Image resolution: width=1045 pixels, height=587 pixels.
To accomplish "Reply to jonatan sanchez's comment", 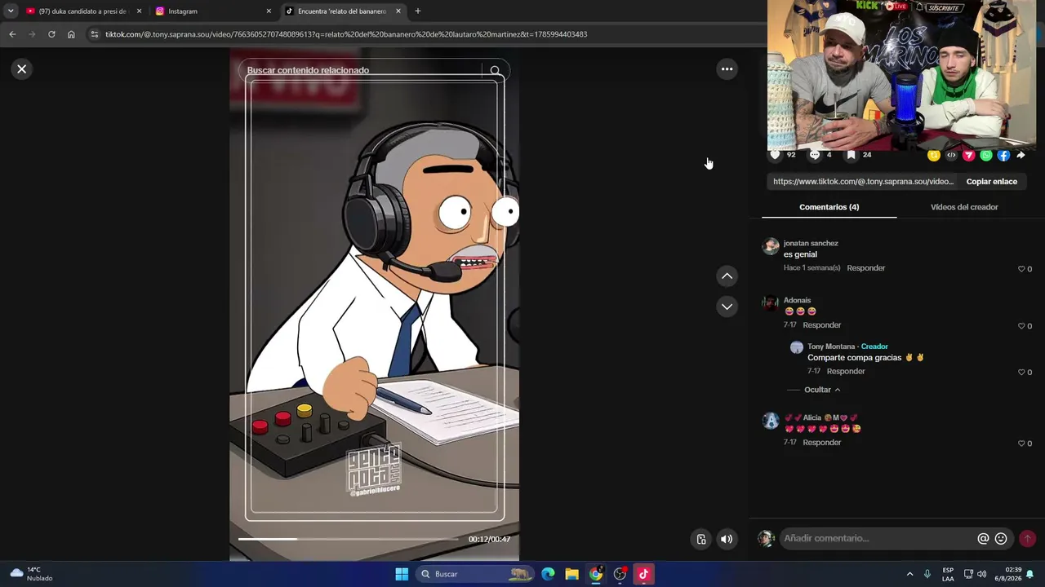I will pos(865,268).
